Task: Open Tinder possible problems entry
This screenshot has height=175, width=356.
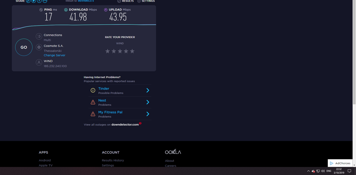Action: tap(120, 90)
